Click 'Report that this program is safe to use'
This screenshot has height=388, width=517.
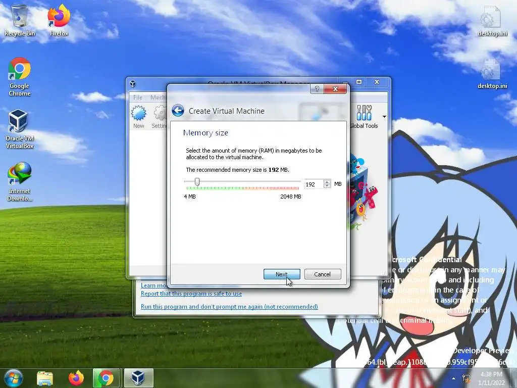[191, 294]
